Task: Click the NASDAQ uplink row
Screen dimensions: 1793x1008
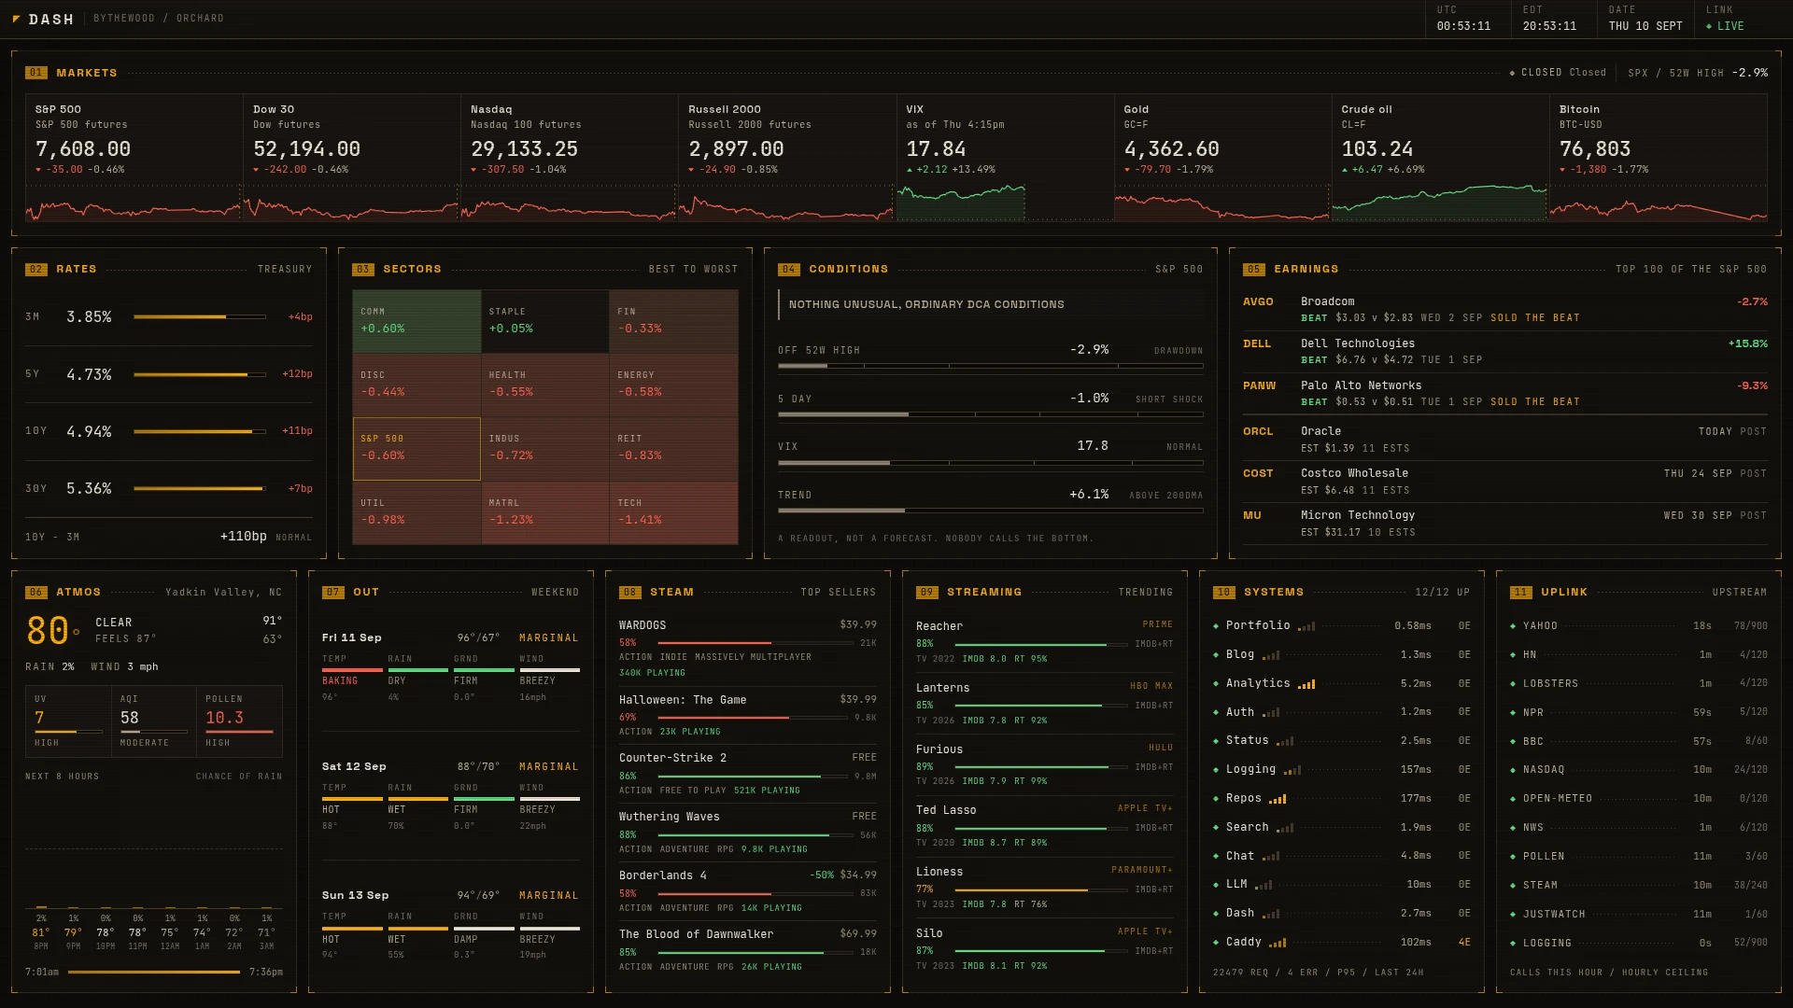Action: [1639, 770]
